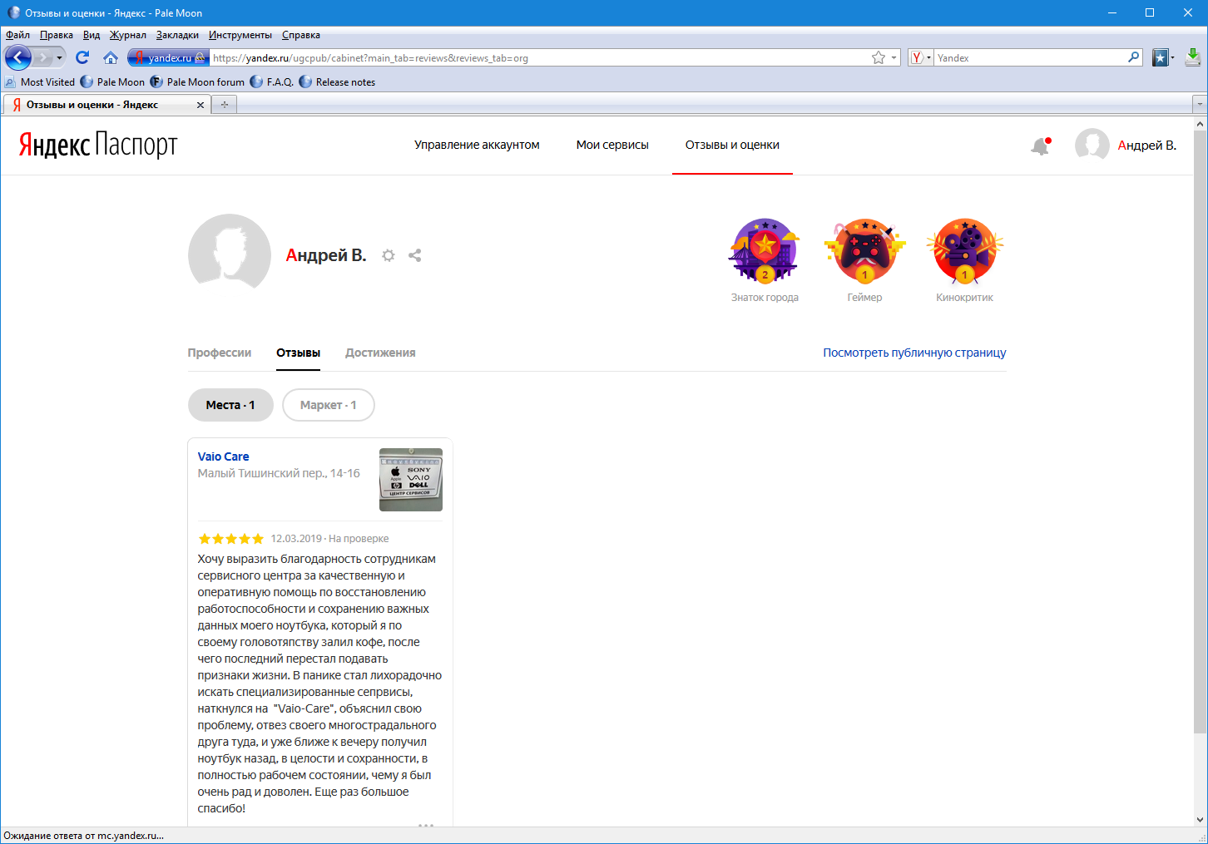Open the Знаток города badge
Viewport: 1208px width, 844px height.
(765, 259)
